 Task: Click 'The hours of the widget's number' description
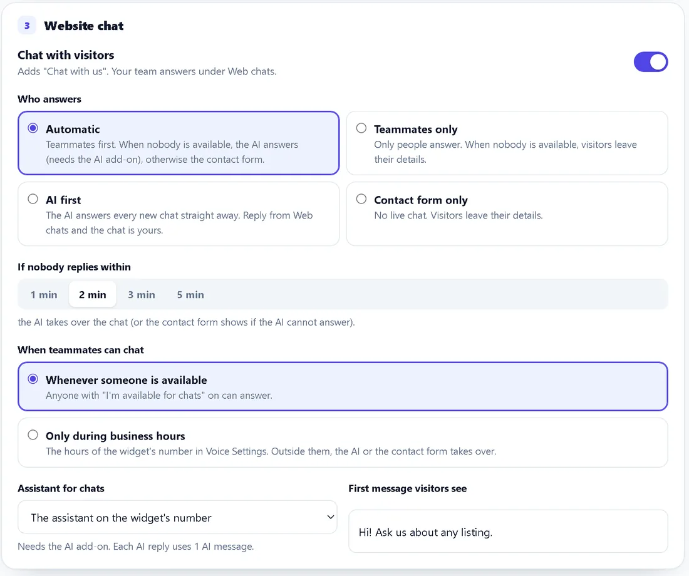click(271, 451)
